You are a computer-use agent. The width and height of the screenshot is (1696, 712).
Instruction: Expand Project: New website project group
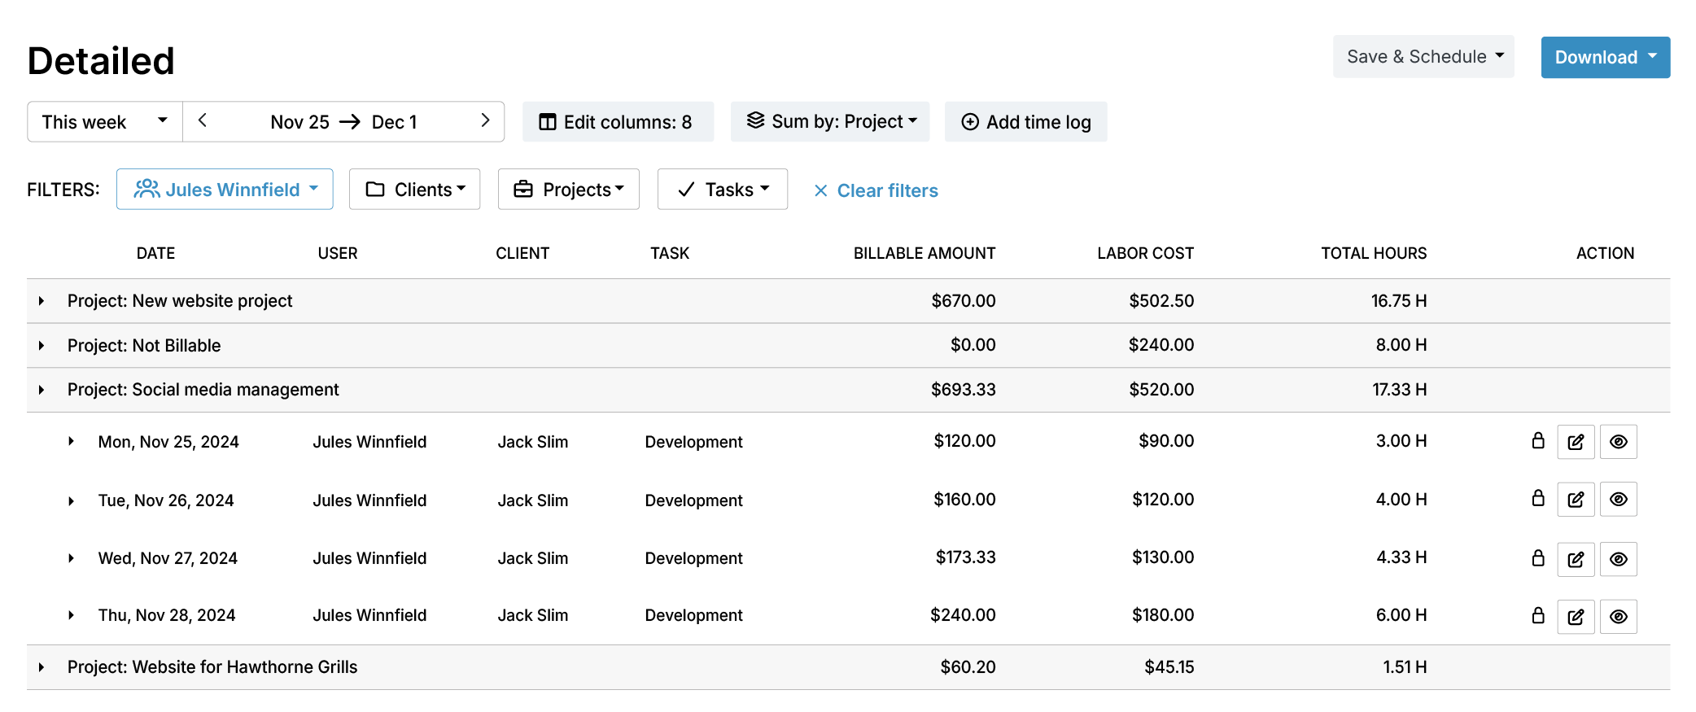point(42,301)
